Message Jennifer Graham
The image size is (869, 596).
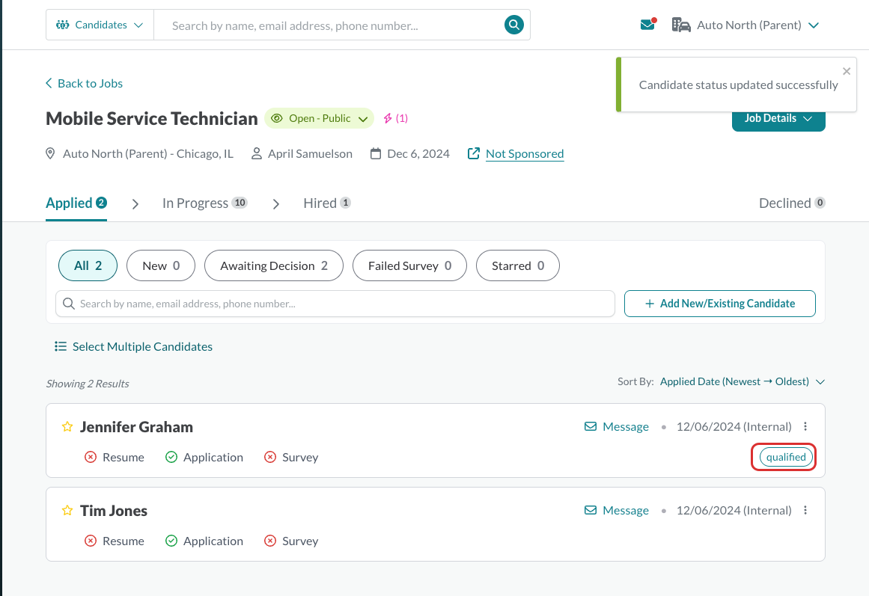tap(616, 426)
